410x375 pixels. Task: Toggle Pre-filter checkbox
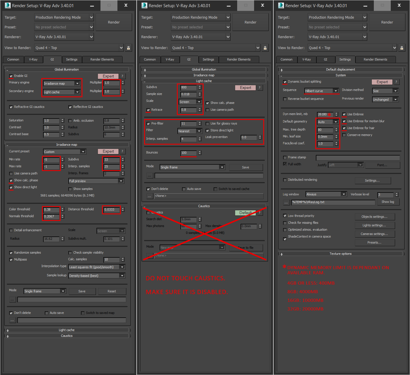[x=148, y=124]
